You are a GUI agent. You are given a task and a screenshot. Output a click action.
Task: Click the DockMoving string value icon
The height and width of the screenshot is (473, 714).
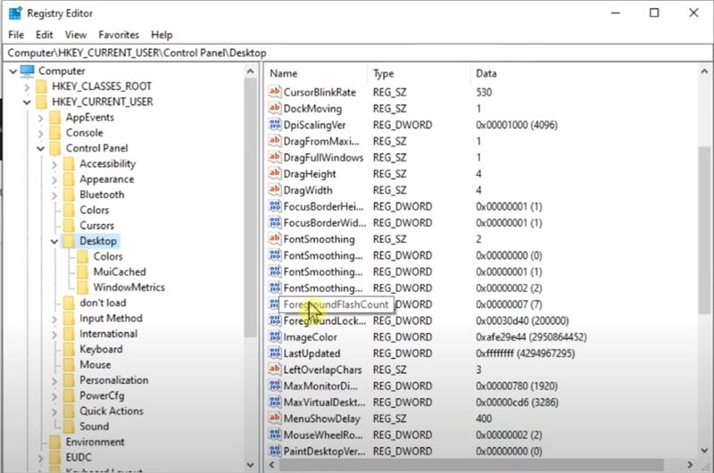275,108
